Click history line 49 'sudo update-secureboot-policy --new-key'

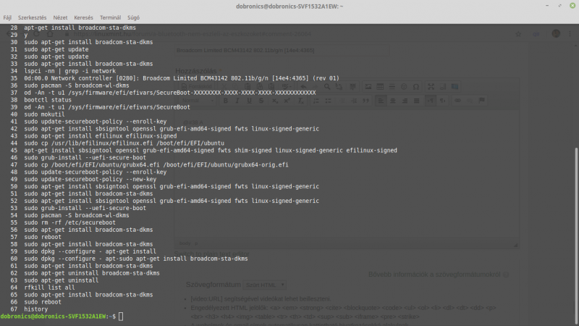click(x=90, y=179)
